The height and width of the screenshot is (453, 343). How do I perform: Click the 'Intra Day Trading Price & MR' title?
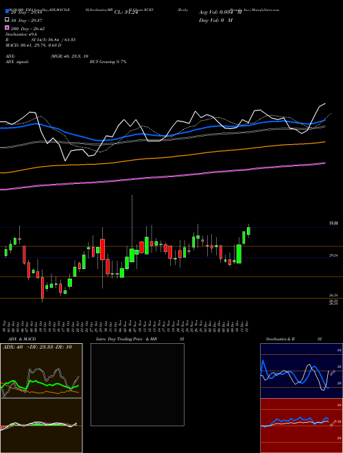[126, 339]
